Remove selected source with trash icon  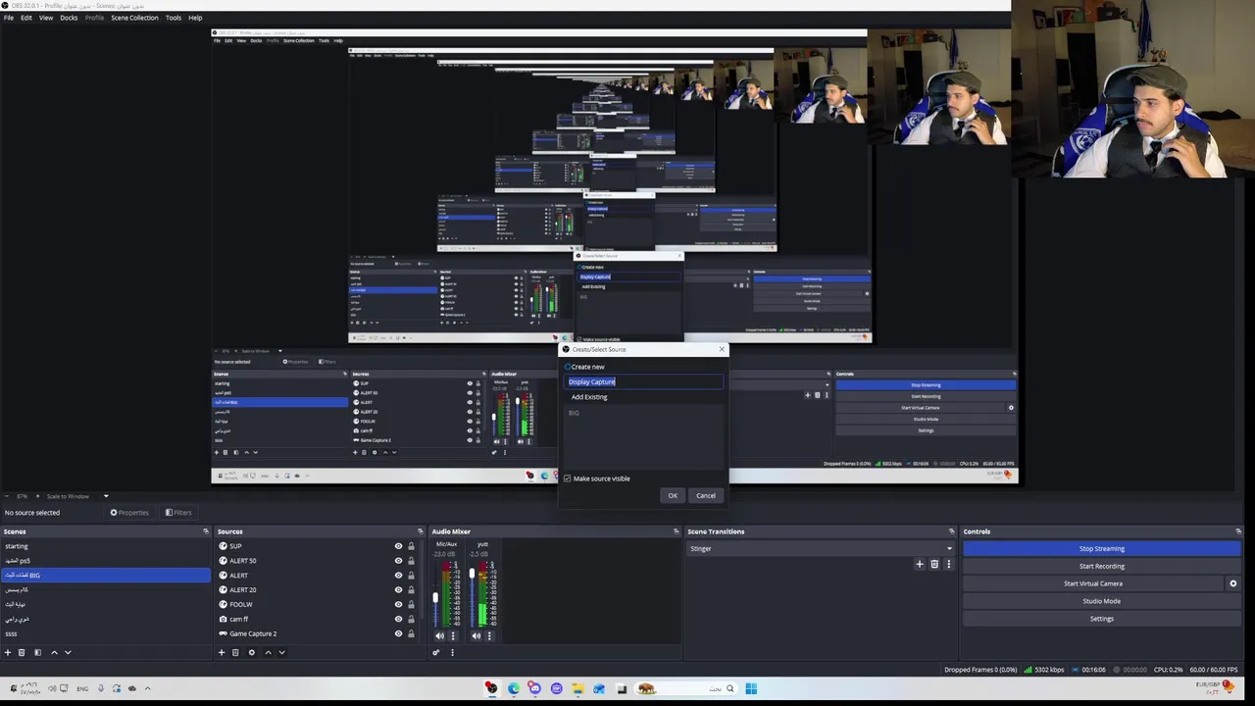[235, 652]
